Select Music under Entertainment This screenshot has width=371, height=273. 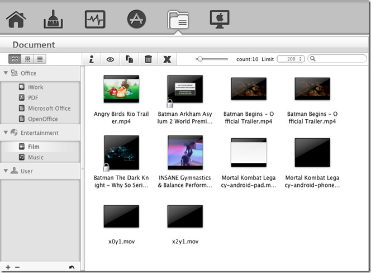click(35, 157)
